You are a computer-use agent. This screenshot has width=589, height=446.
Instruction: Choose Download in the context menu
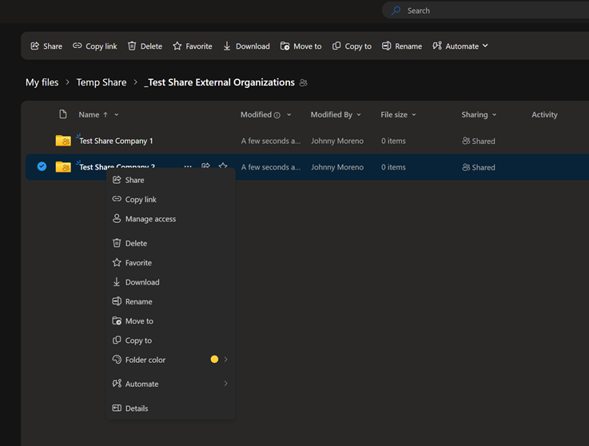[171, 282]
